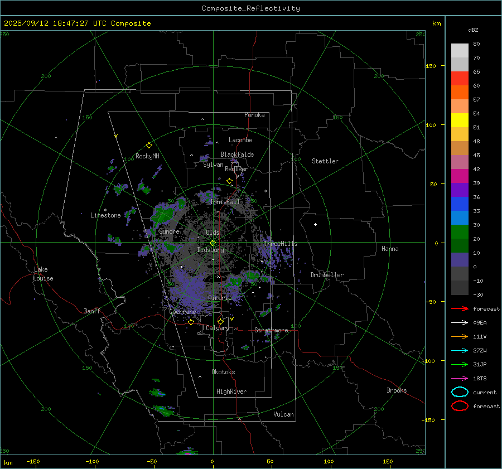Select the dark indigo swatch above 0 dBZ
The width and height of the screenshot is (502, 469).
(460, 259)
